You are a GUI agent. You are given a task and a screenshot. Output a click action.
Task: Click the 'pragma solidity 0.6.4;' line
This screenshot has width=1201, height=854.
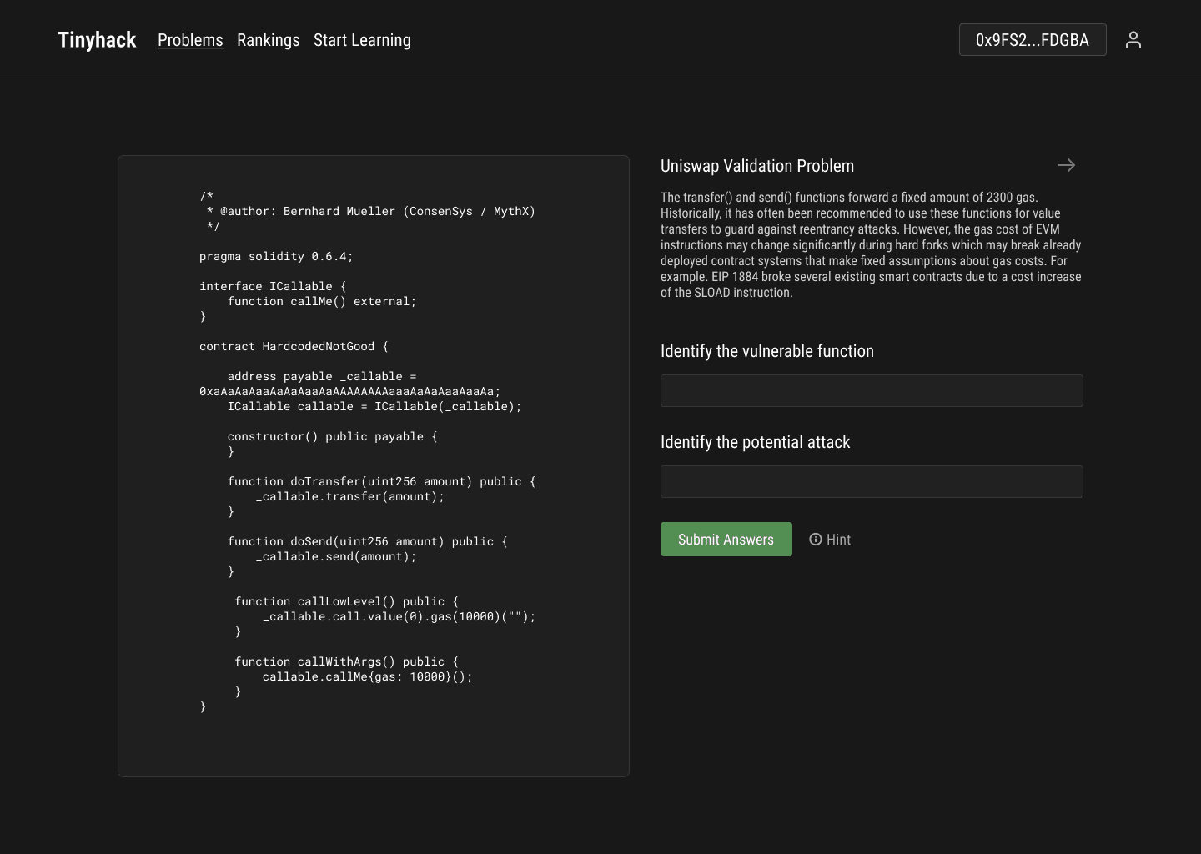(x=276, y=256)
